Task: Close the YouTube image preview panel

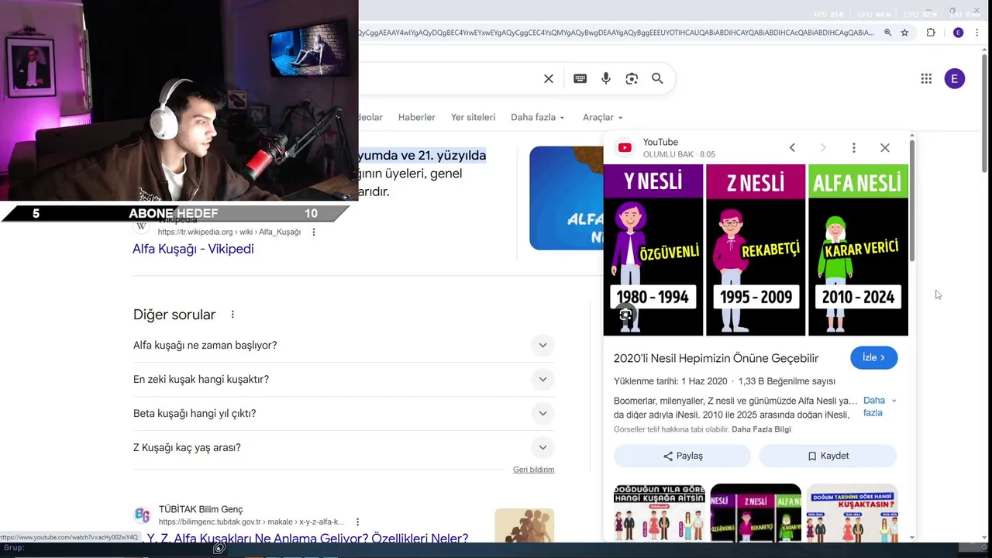Action: point(885,148)
